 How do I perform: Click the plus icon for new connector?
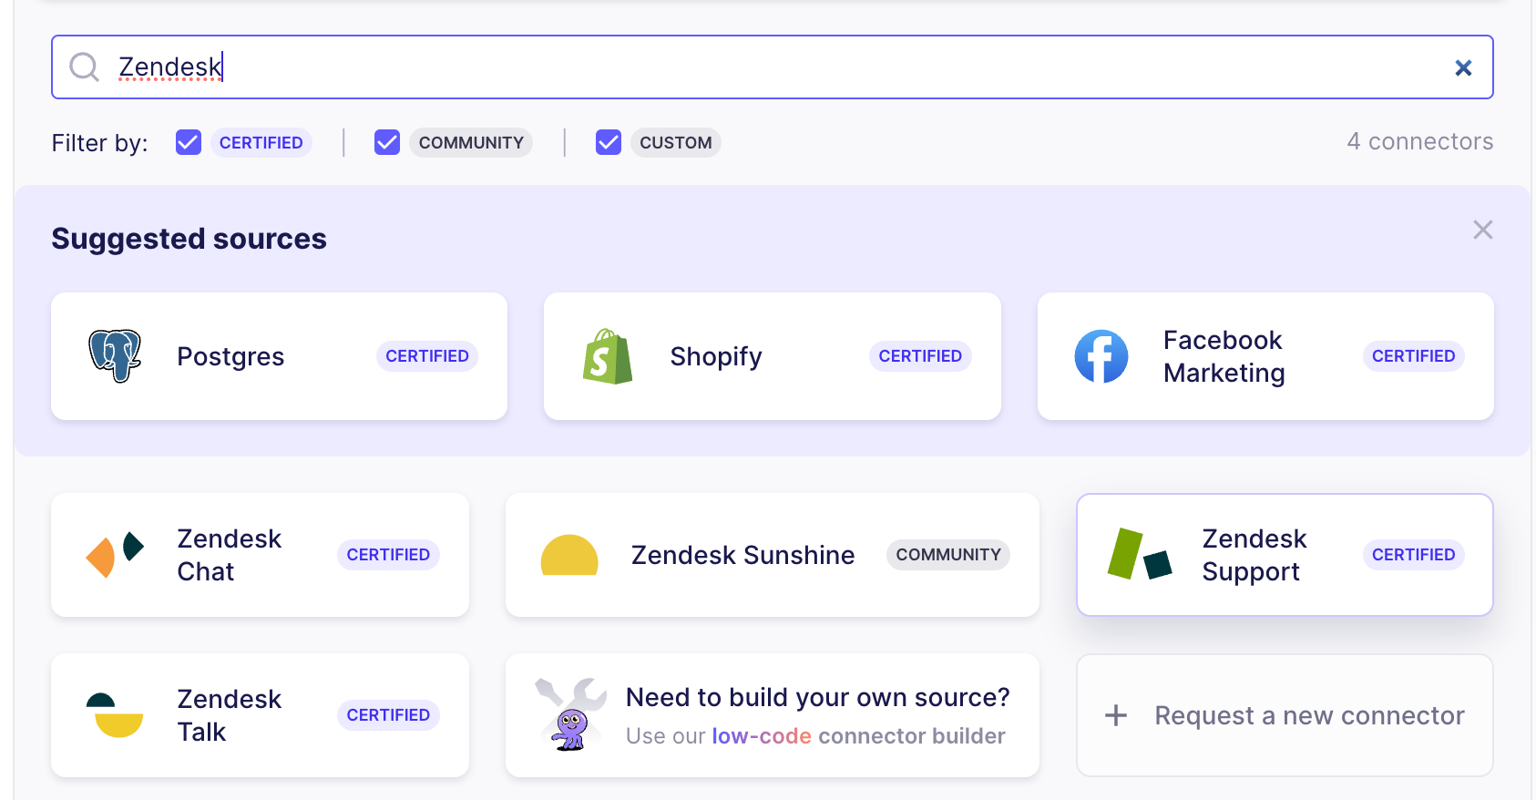pos(1116,715)
